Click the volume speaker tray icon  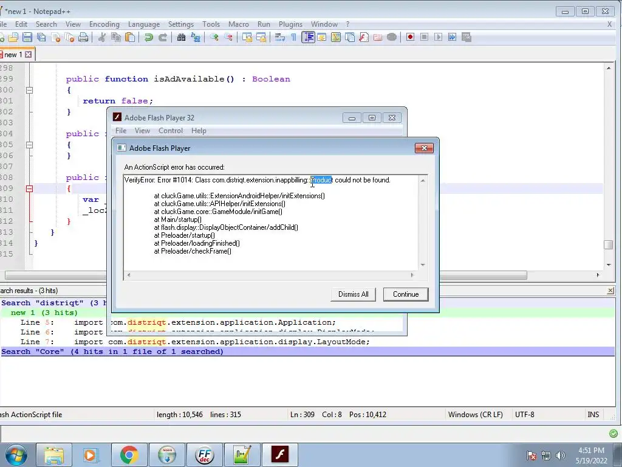click(561, 455)
